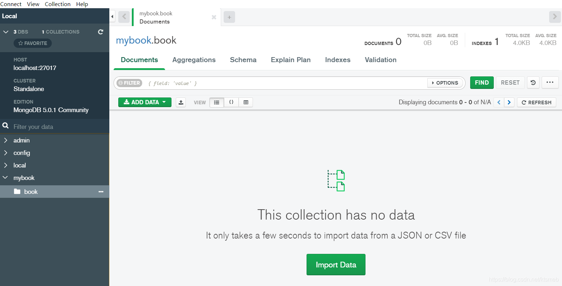Click the localhost:27017 host text
Image resolution: width=562 pixels, height=286 pixels.
click(x=35, y=68)
